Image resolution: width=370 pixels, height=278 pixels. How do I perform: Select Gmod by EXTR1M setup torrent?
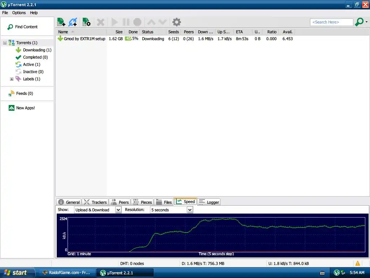pos(84,39)
